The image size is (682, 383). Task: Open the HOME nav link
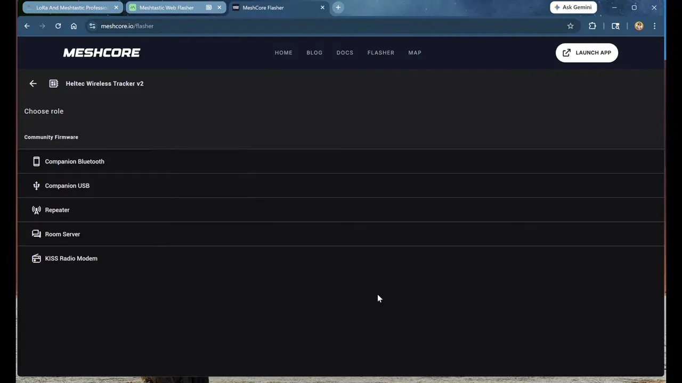pyautogui.click(x=283, y=53)
